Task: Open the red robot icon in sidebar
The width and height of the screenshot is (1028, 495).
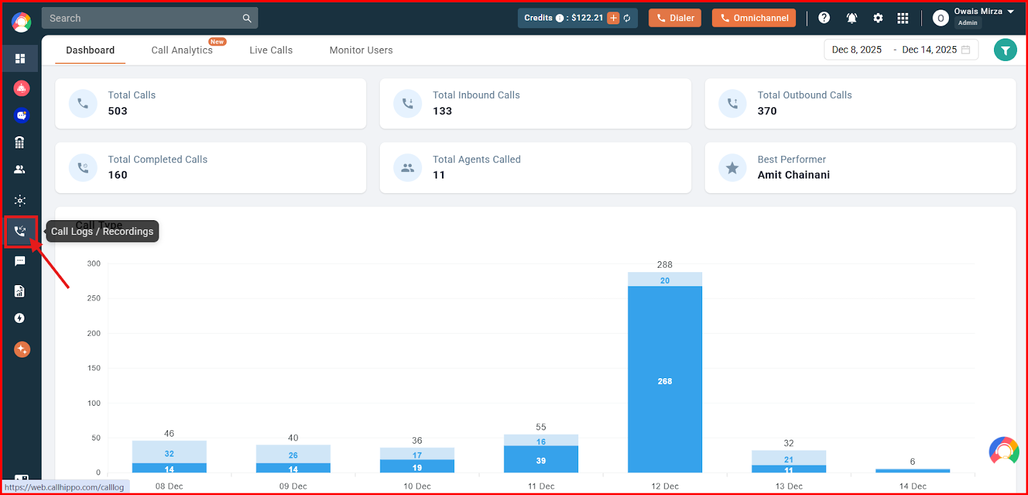Action: 21,88
